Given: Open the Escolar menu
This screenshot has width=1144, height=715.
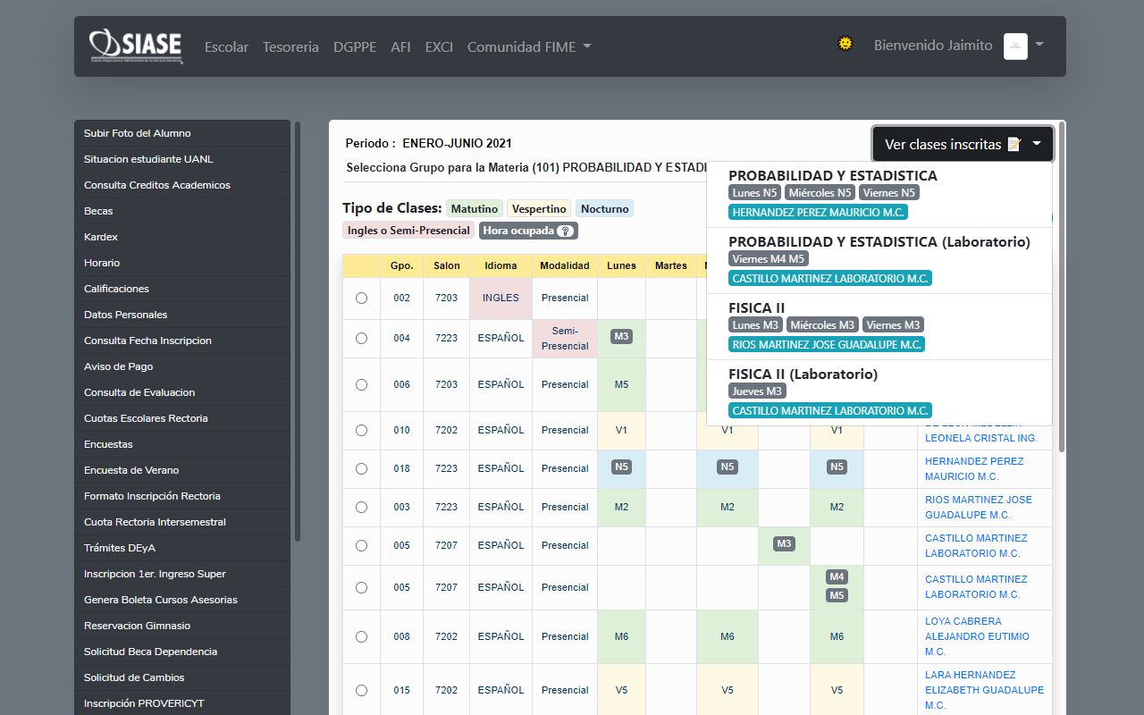Looking at the screenshot, I should 226,46.
